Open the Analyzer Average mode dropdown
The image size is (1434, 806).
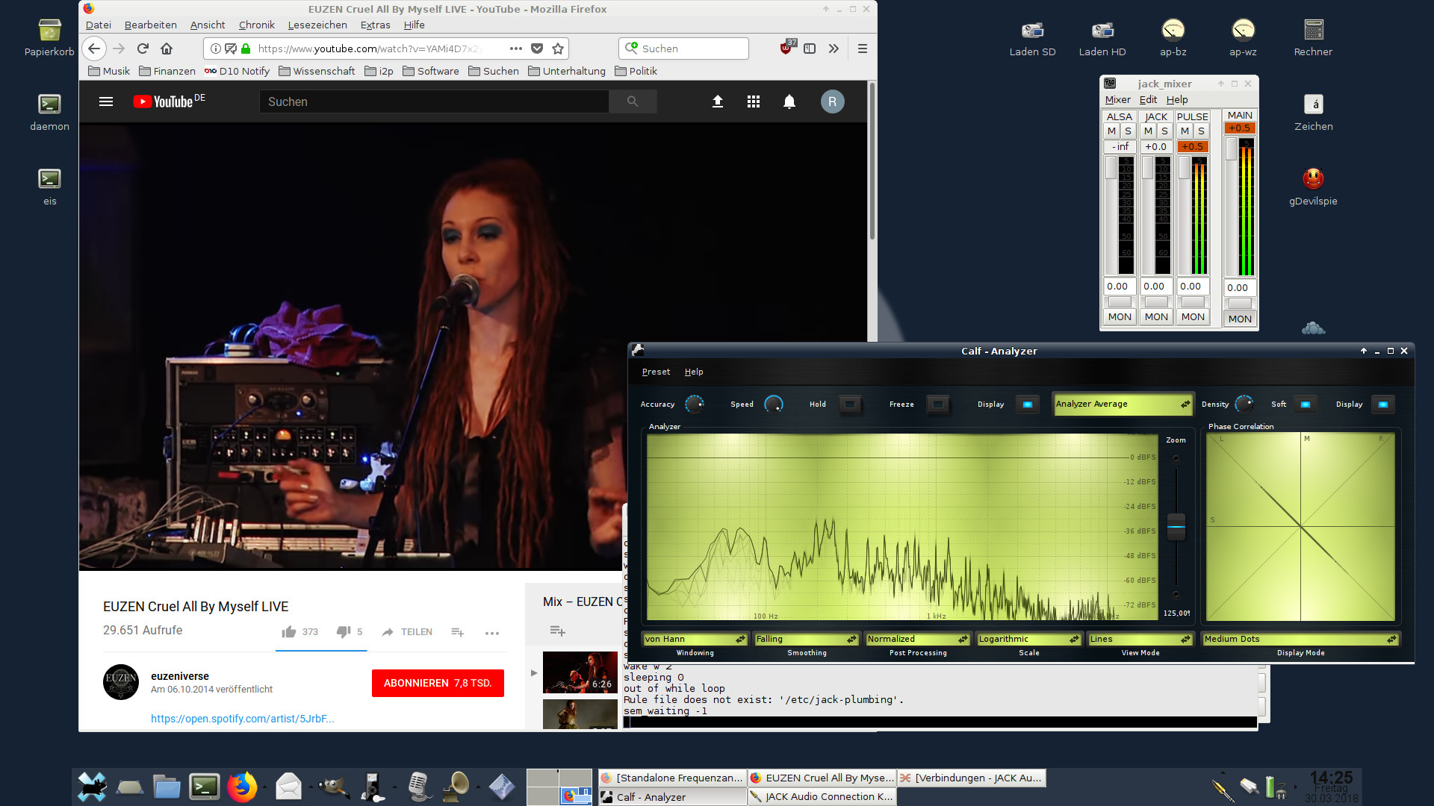click(x=1123, y=404)
